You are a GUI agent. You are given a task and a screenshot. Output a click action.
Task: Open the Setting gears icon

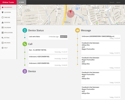pos(2,38)
